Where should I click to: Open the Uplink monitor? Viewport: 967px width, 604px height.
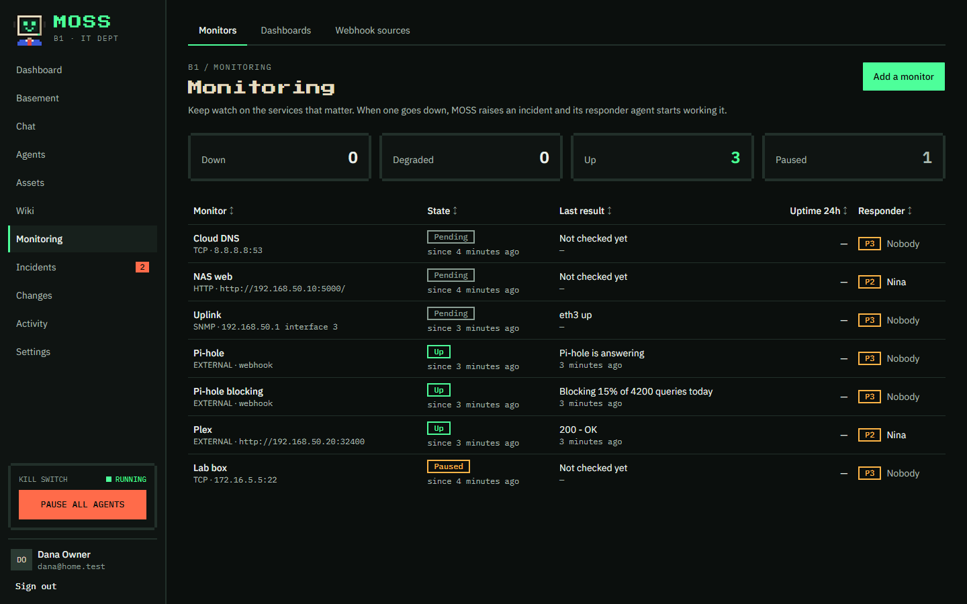coord(207,315)
